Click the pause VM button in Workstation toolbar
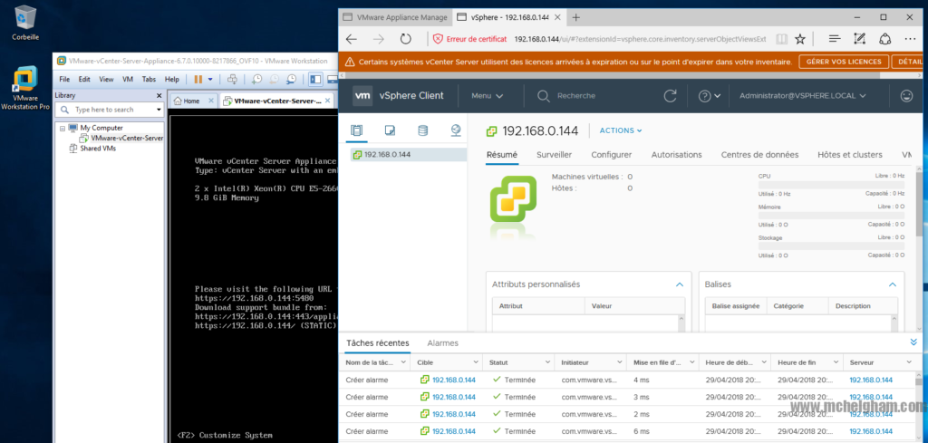The image size is (928, 443). point(198,79)
